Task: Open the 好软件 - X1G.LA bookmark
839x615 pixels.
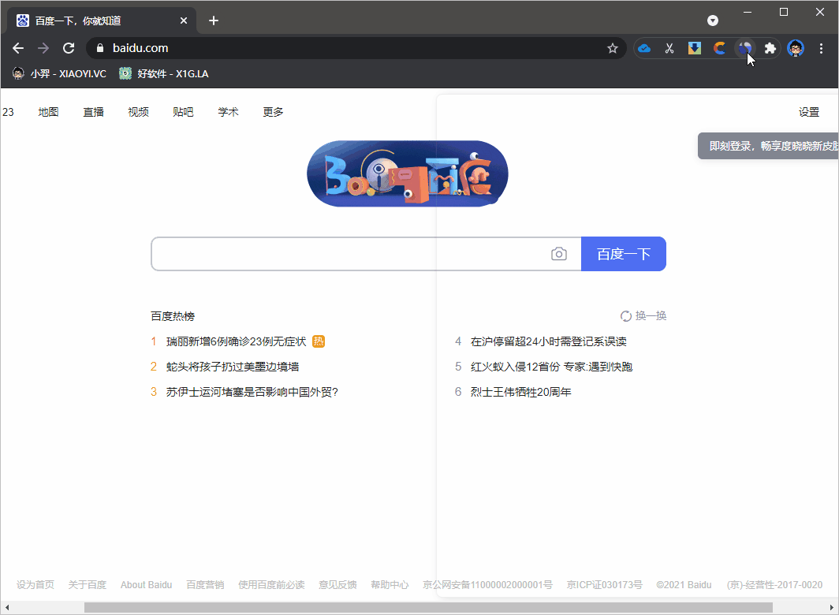Action: (x=164, y=73)
